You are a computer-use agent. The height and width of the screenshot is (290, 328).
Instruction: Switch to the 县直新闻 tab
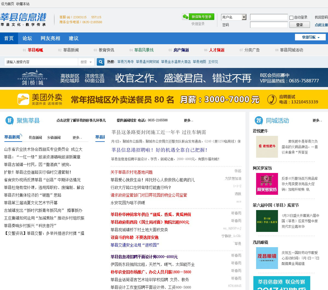coord(35,137)
